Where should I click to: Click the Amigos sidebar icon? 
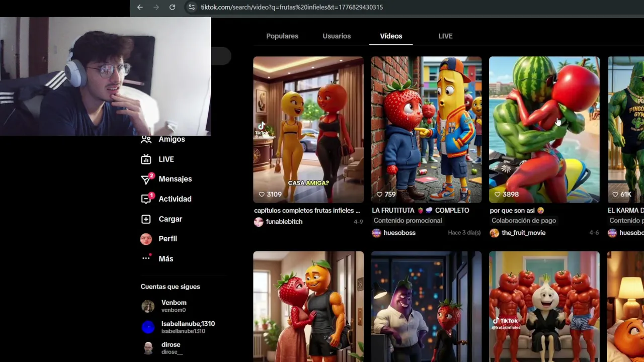146,139
